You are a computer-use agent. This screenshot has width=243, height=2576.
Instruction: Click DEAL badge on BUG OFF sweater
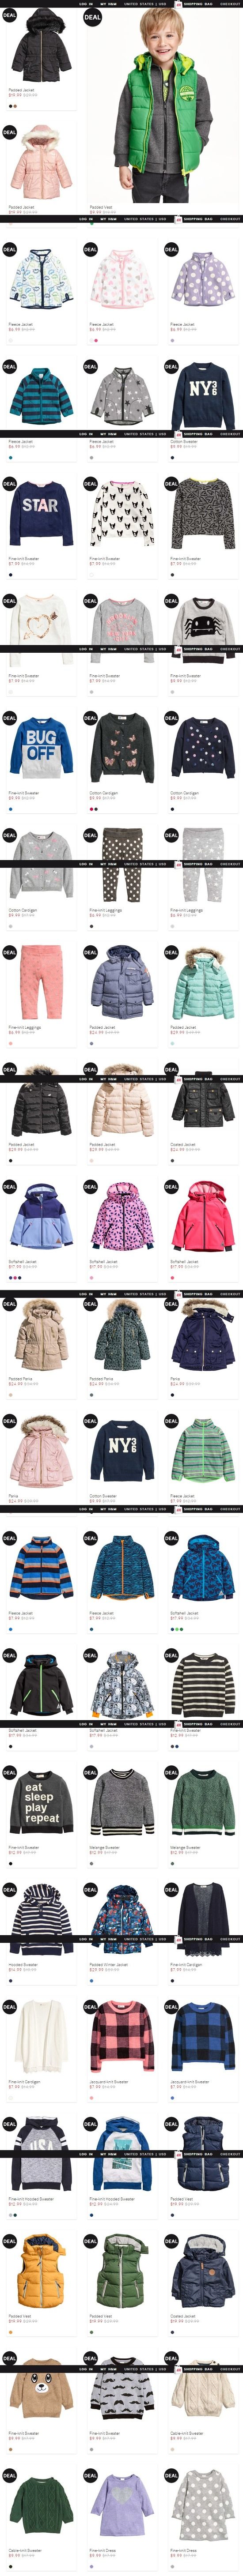tap(9, 718)
